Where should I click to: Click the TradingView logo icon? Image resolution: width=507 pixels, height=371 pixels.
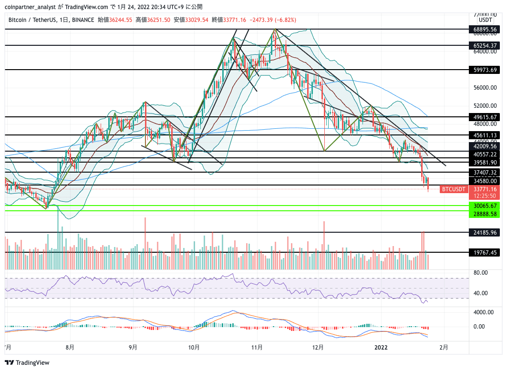[10, 362]
